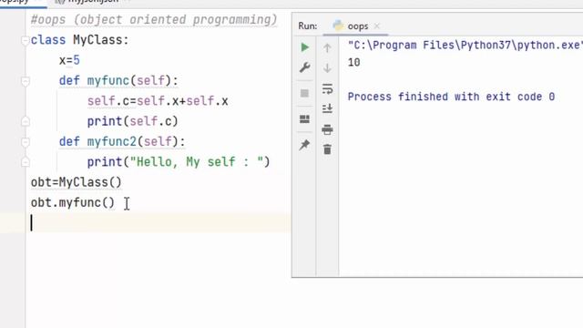Go up the stack trace arrow

327,47
